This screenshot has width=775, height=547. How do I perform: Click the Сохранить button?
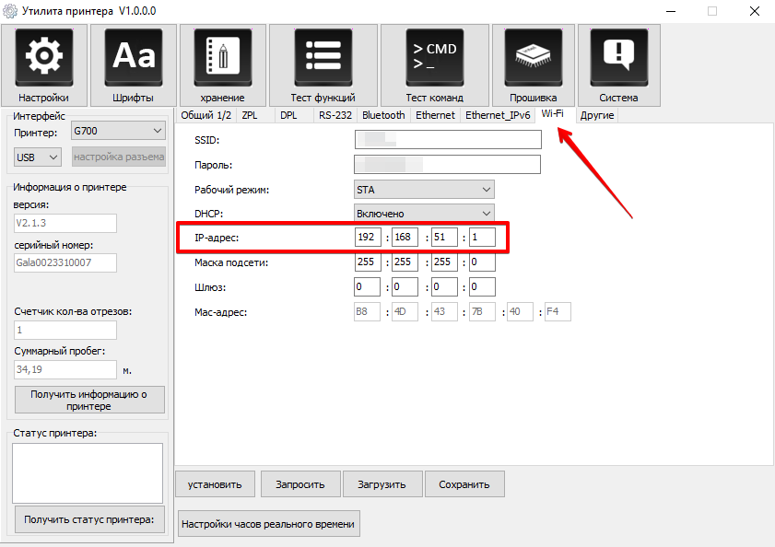(465, 484)
